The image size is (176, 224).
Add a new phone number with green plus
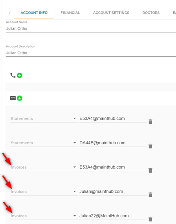coord(20,75)
